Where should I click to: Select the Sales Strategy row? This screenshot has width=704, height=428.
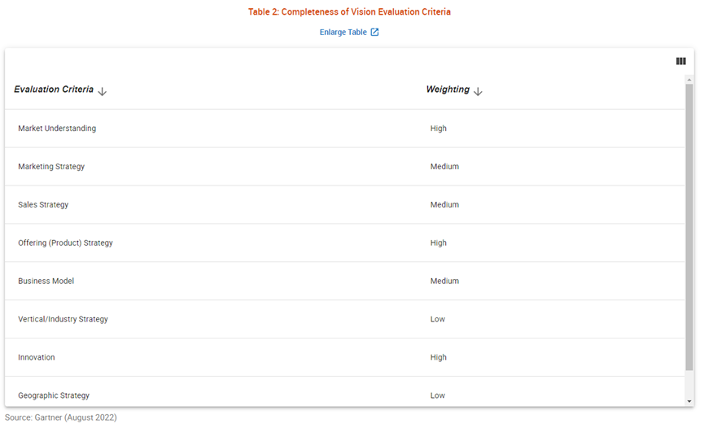(345, 205)
